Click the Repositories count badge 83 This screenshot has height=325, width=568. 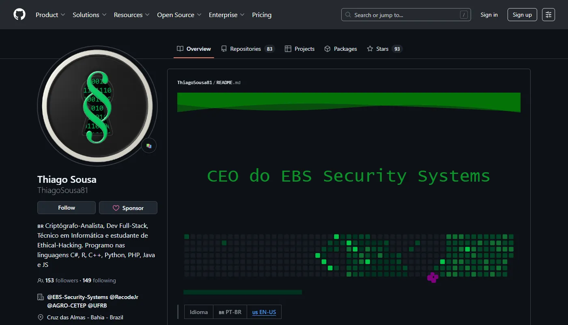(269, 49)
